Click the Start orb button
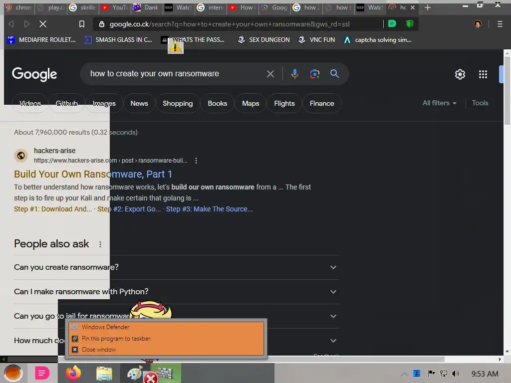Screen dimensions: 511x383 tap(13, 373)
